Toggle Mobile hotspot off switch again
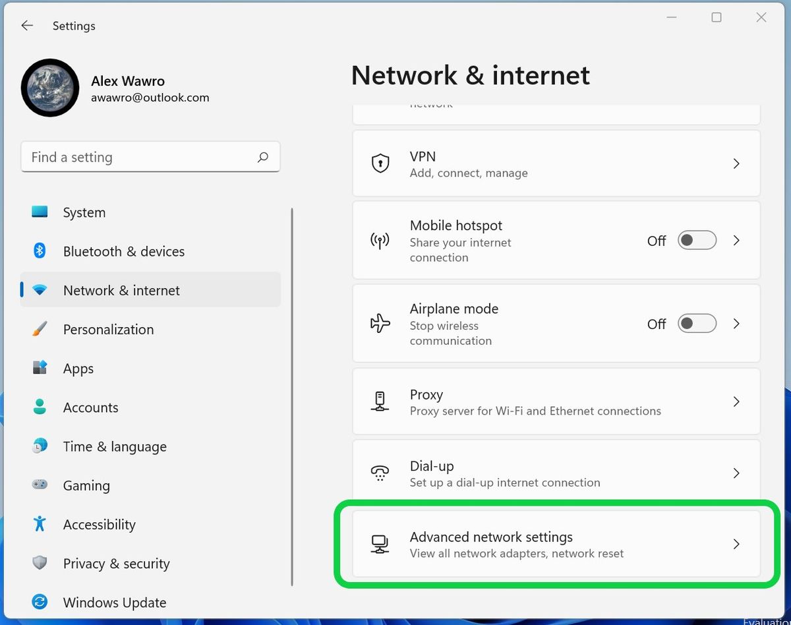 point(697,240)
